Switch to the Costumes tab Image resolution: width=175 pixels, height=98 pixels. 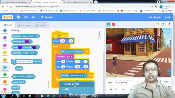(24, 25)
